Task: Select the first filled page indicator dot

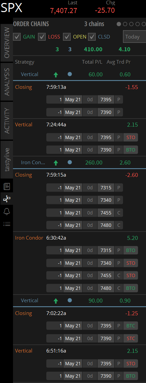Action: coord(119,24)
